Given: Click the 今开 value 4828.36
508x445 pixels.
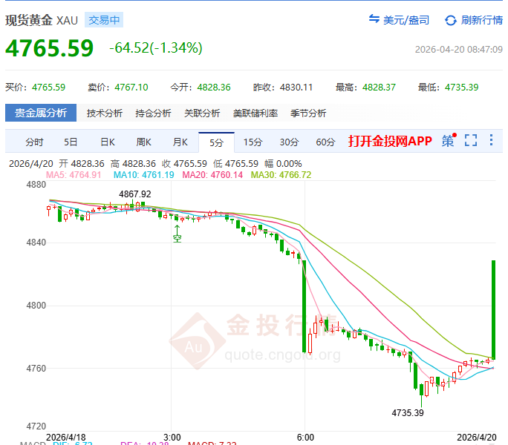Looking at the screenshot, I should (x=214, y=88).
